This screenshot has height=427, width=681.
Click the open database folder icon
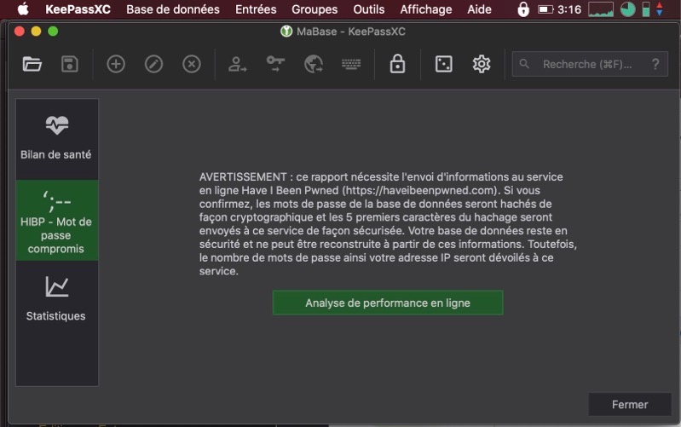pyautogui.click(x=32, y=64)
